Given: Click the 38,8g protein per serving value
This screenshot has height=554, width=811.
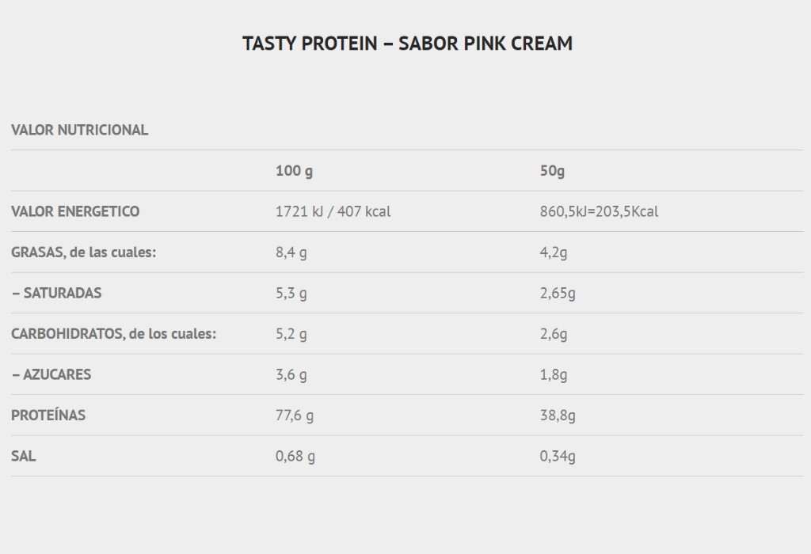Looking at the screenshot, I should (x=558, y=415).
